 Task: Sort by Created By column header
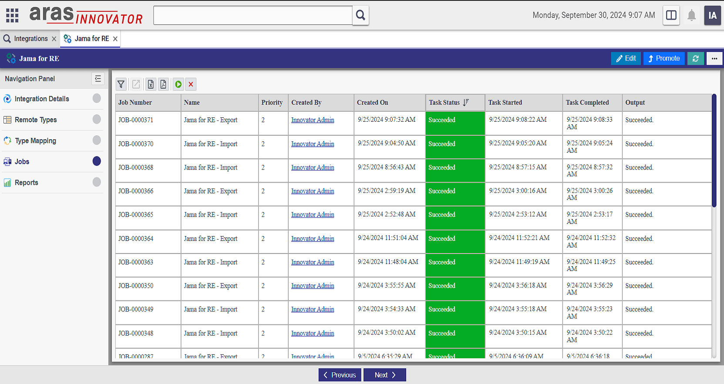(x=321, y=103)
